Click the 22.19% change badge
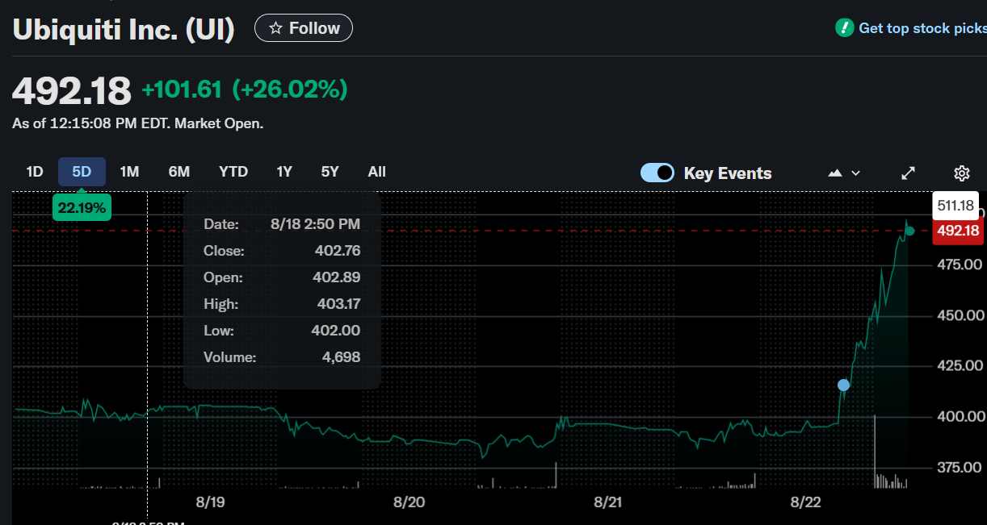This screenshot has height=525, width=987. [82, 207]
